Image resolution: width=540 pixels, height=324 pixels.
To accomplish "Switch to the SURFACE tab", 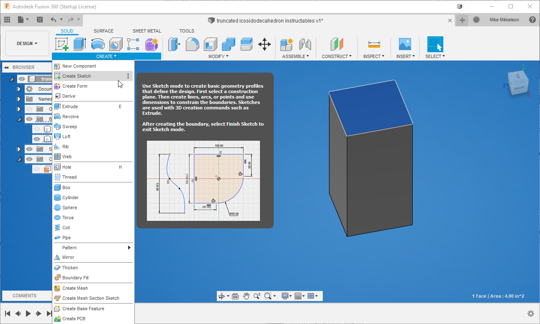I will click(103, 31).
